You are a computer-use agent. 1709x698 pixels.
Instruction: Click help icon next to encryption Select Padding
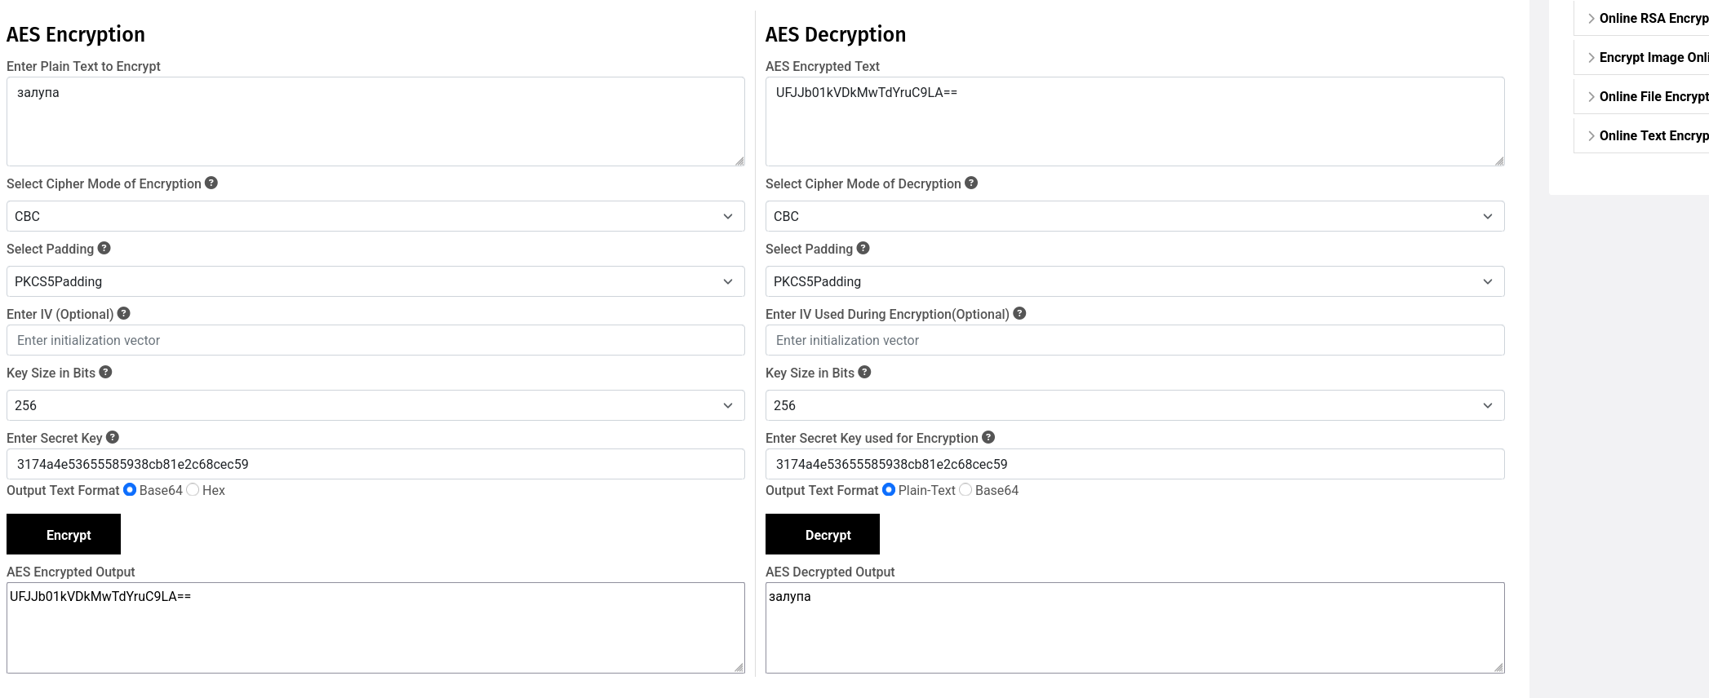tap(104, 248)
